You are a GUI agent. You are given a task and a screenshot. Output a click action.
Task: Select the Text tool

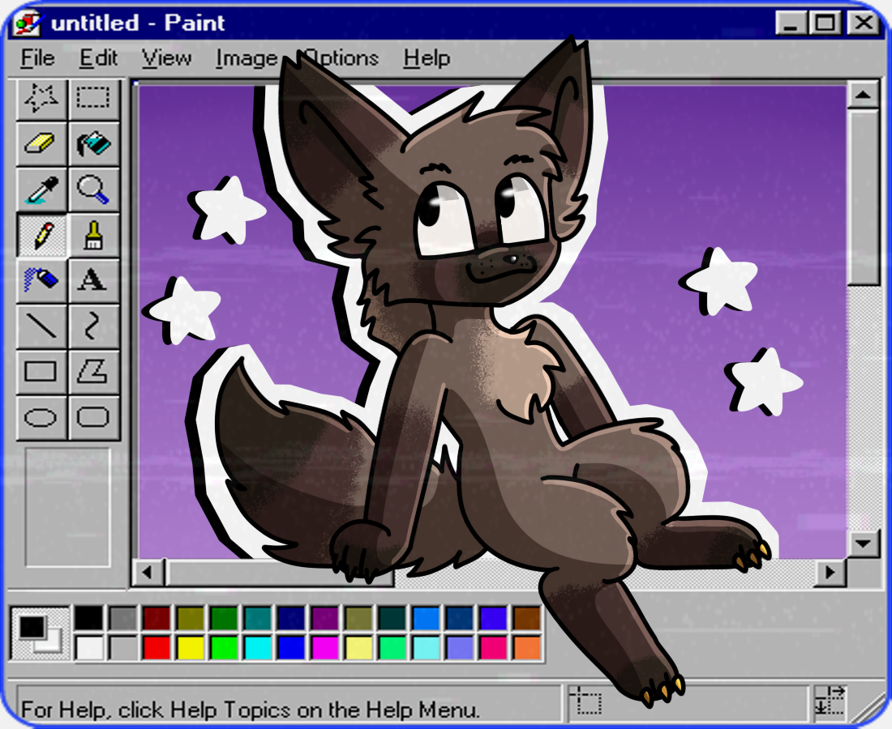coord(93,281)
